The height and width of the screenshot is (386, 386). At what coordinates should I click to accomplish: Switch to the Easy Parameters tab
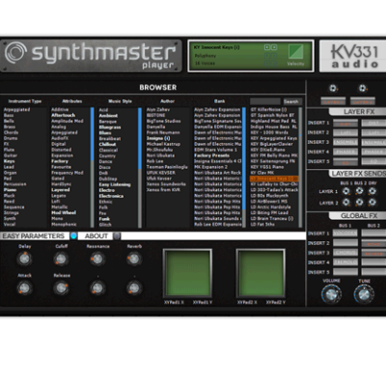point(34,235)
